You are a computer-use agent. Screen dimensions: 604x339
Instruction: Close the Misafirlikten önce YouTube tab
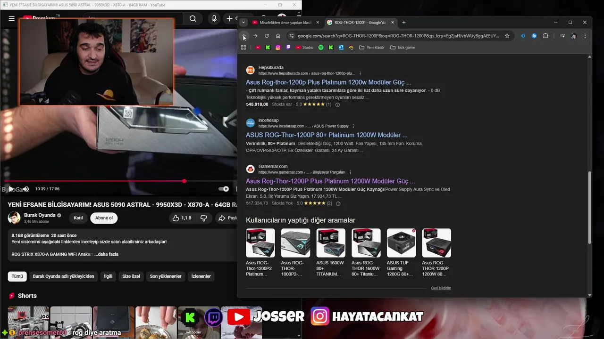[x=318, y=22]
